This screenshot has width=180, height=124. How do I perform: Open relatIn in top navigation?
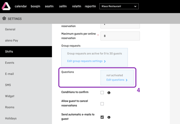[x=77, y=6]
